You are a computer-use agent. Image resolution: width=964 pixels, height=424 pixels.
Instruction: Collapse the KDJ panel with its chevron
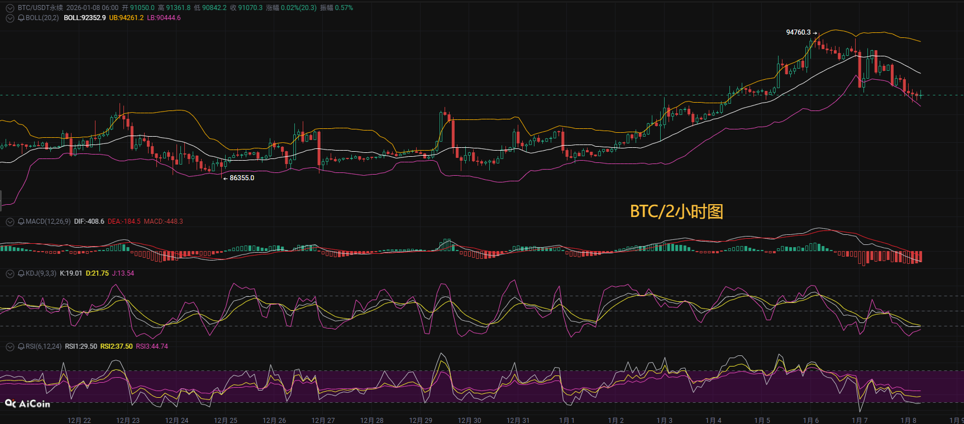(10, 273)
